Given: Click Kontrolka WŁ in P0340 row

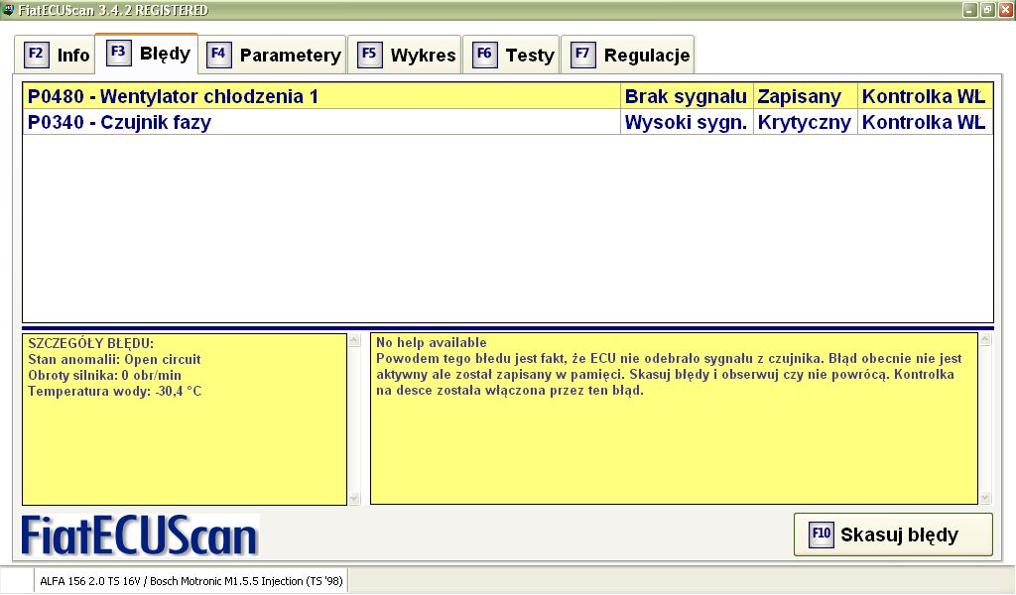Looking at the screenshot, I should click(925, 122).
